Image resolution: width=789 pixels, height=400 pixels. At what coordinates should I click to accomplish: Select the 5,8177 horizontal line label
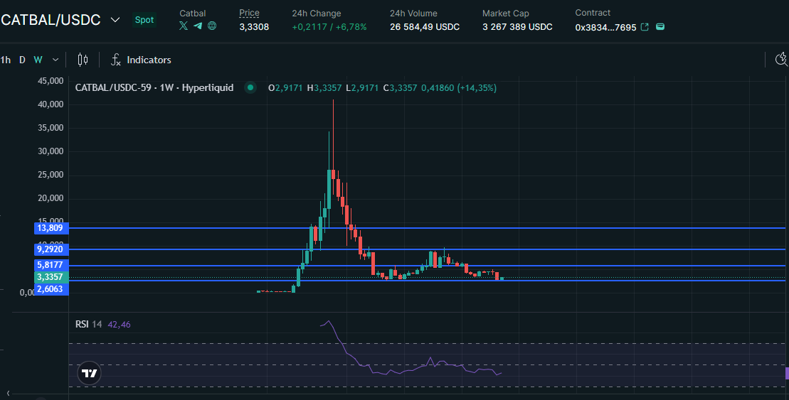click(x=51, y=265)
